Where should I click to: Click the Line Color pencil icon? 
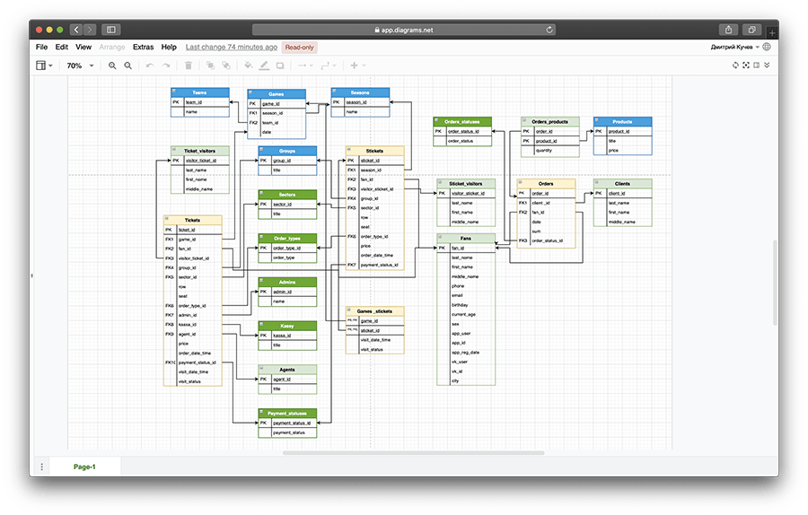click(x=264, y=65)
